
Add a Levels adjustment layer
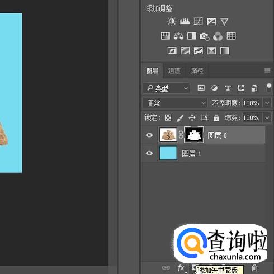click(185, 21)
